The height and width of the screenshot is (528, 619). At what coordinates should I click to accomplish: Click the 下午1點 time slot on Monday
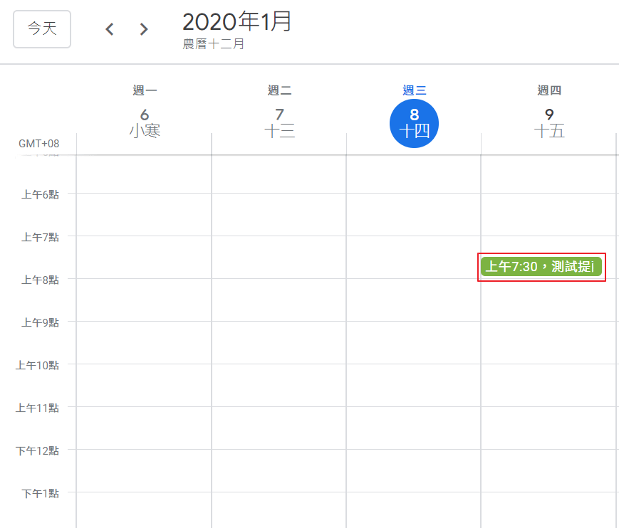coord(144,509)
